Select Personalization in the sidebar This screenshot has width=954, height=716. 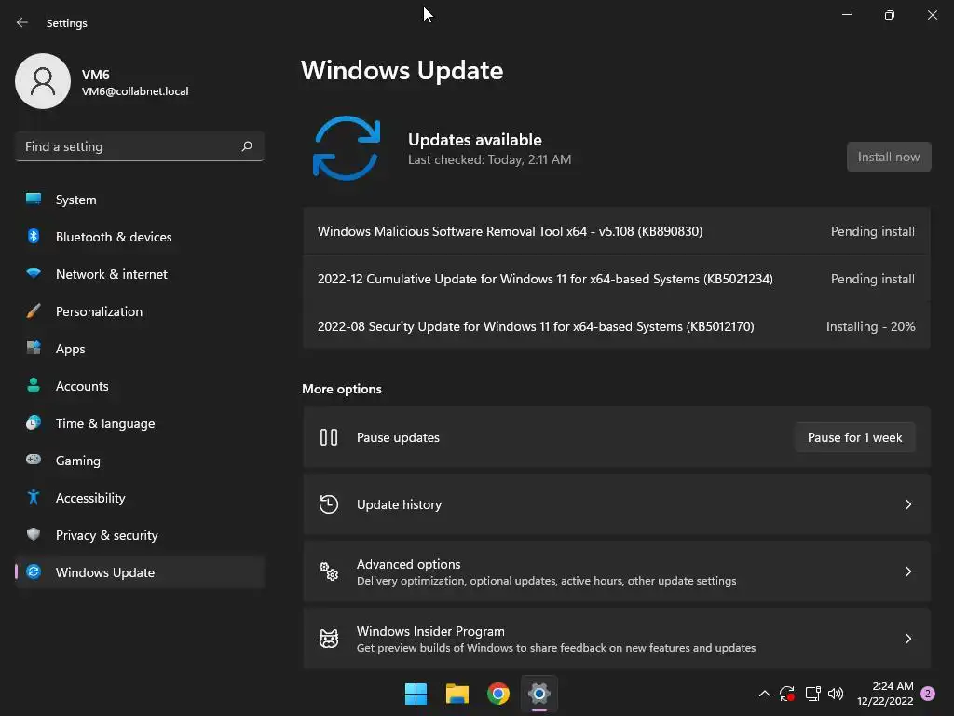pyautogui.click(x=140, y=311)
